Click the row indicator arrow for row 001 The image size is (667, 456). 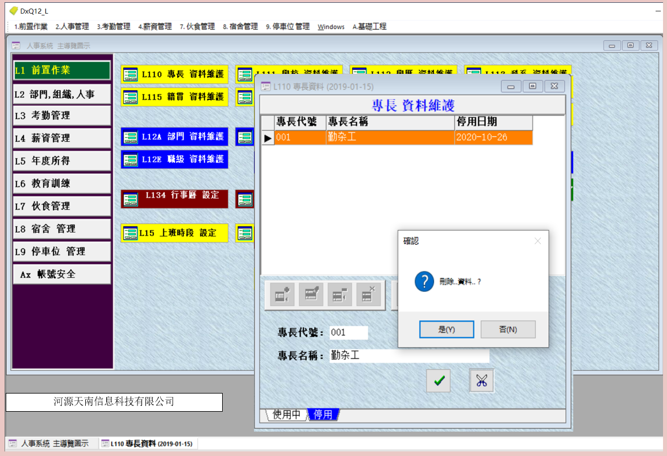[x=268, y=138]
